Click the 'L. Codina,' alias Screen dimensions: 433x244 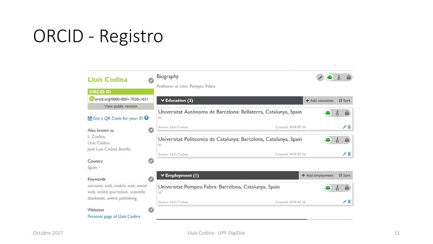pos(97,137)
